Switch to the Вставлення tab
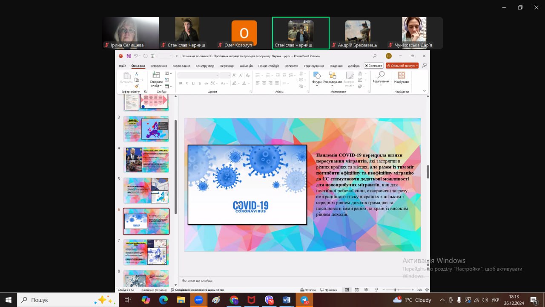 point(158,66)
